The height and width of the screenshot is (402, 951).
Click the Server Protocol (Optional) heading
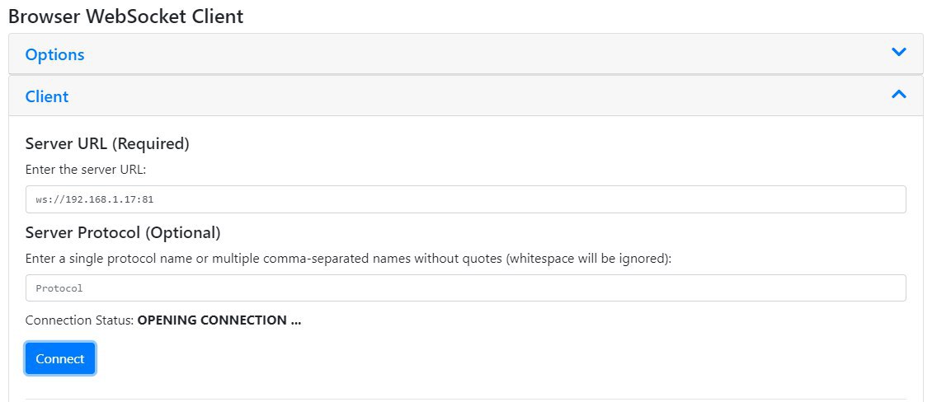click(x=123, y=232)
